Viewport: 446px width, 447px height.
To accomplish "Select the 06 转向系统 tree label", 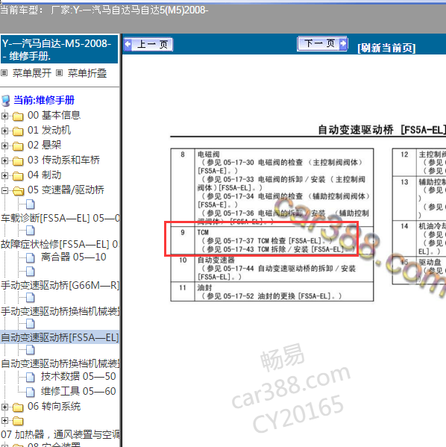I will (x=54, y=406).
